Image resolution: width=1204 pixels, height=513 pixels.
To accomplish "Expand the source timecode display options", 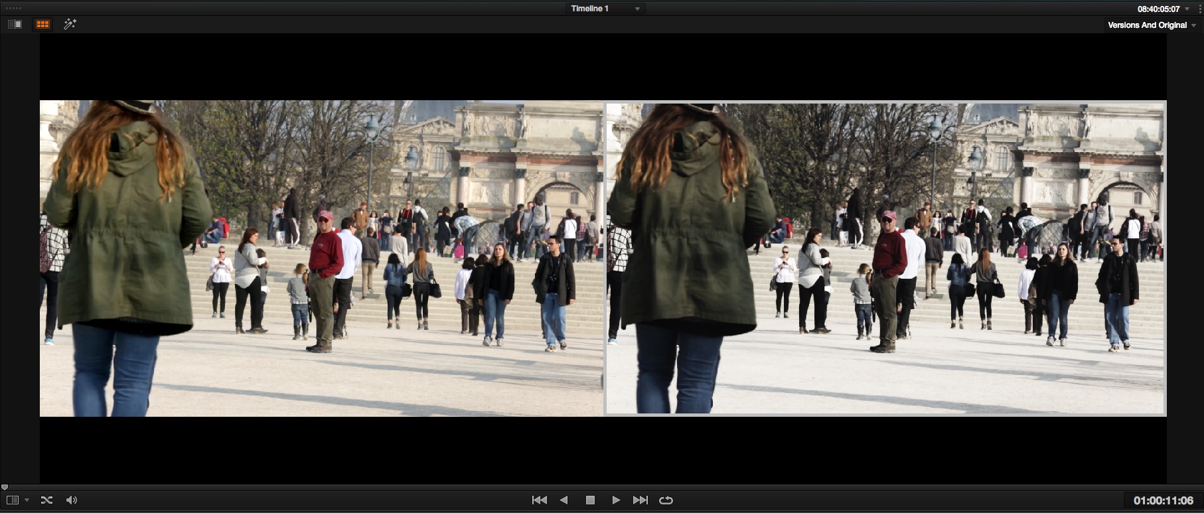I will pyautogui.click(x=1187, y=9).
